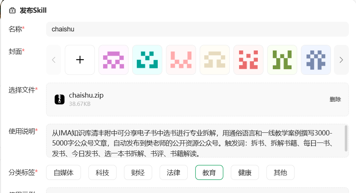Image resolution: width=356 pixels, height=193 pixels.
Task: Show previous covers with left chevron
Action: tap(54, 60)
